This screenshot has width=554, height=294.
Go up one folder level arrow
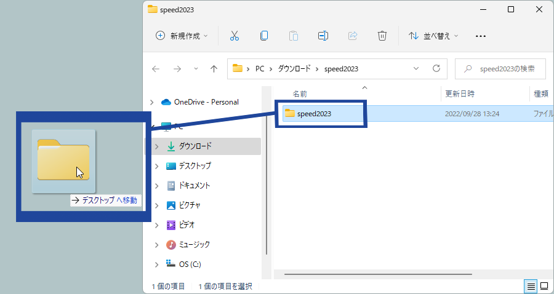tap(214, 69)
